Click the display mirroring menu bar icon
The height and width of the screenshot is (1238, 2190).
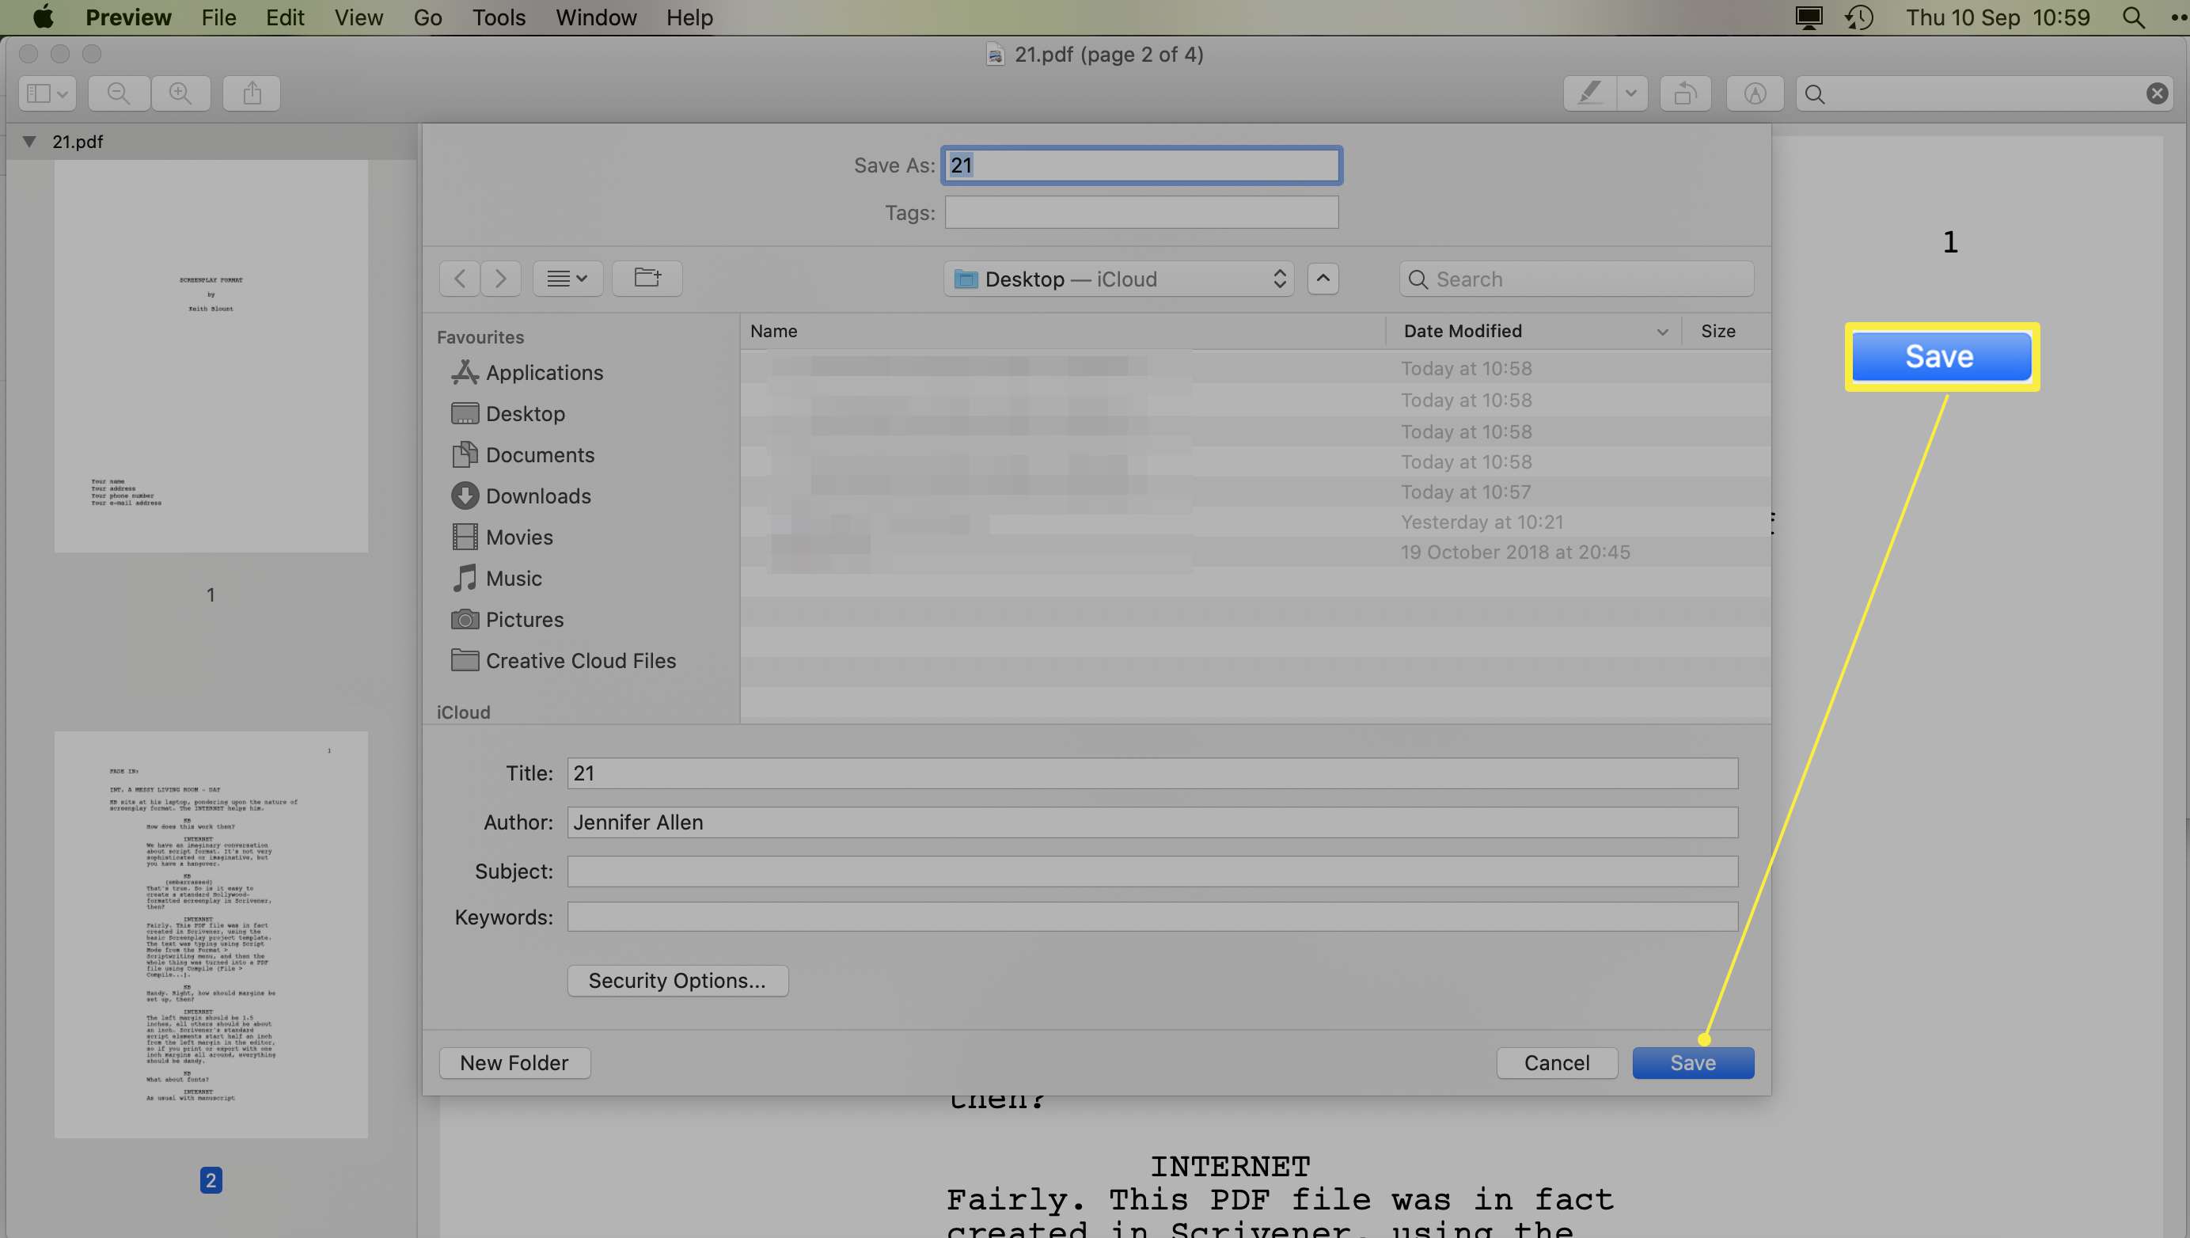click(x=1809, y=17)
